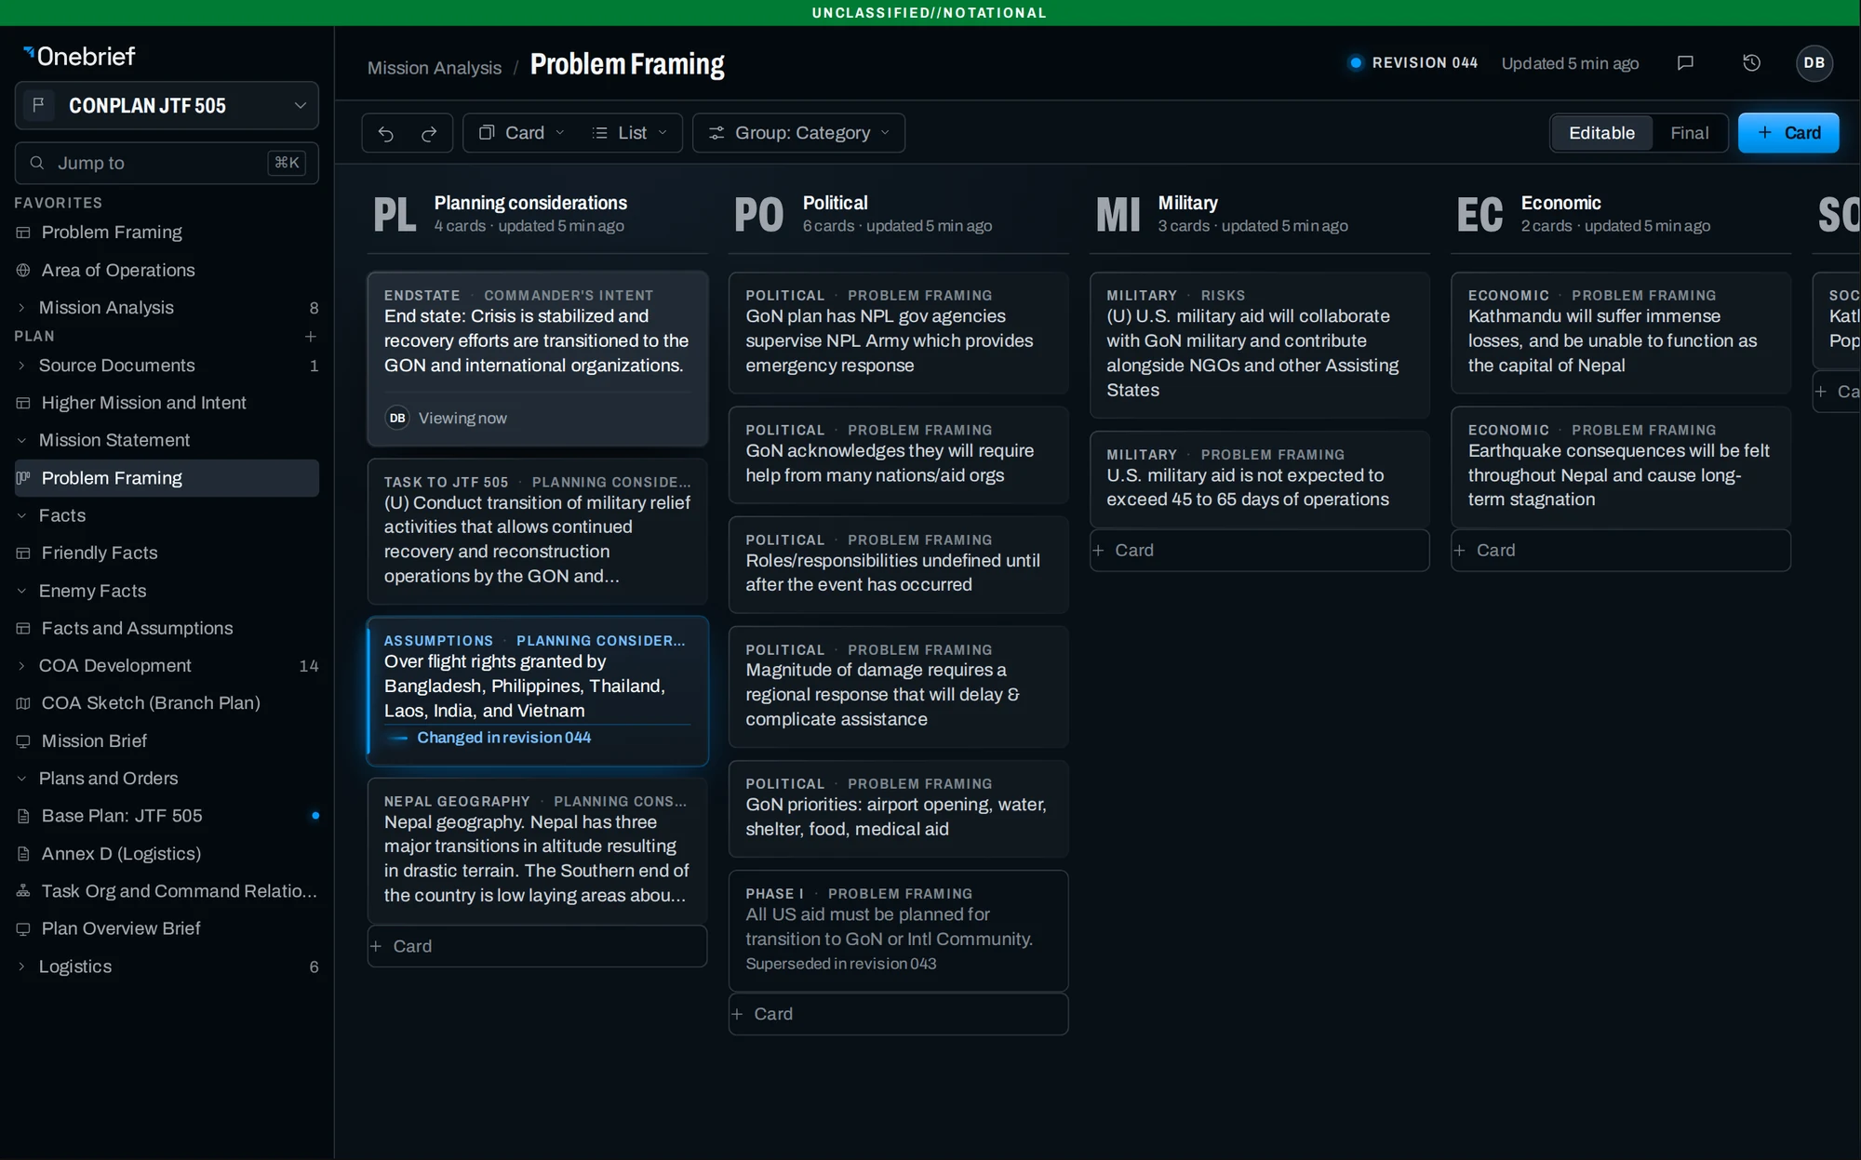Click the DB viewer avatar on Endstate card
This screenshot has width=1861, height=1160.
(397, 419)
